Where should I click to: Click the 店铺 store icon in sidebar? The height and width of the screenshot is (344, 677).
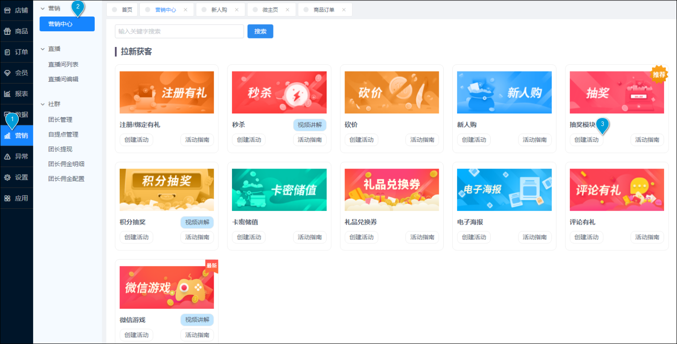[8, 10]
